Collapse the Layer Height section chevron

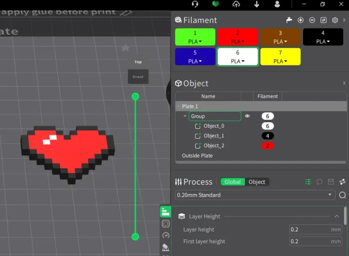click(x=337, y=217)
